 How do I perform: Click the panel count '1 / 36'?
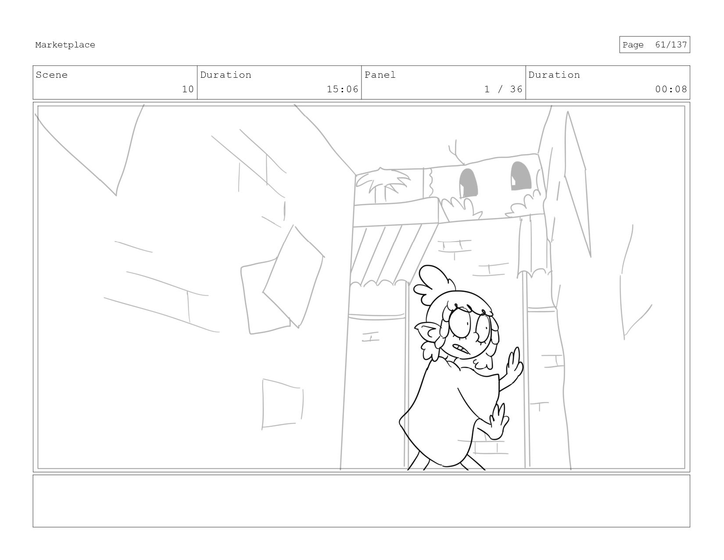coord(503,89)
